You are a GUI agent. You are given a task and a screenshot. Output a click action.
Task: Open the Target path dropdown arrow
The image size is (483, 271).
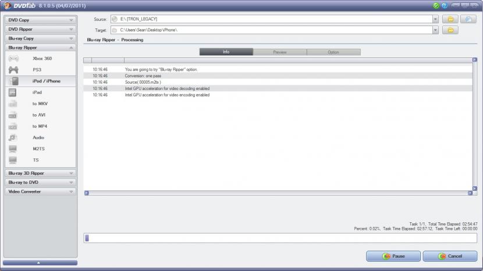[435, 30]
